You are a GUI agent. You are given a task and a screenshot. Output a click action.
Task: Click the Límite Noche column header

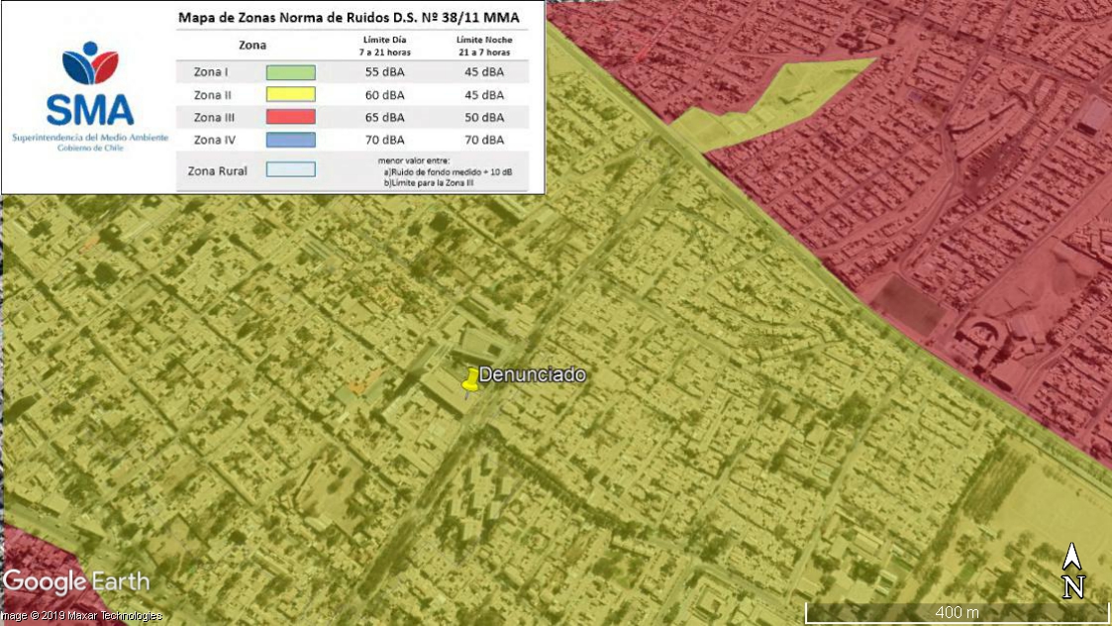pos(484,45)
